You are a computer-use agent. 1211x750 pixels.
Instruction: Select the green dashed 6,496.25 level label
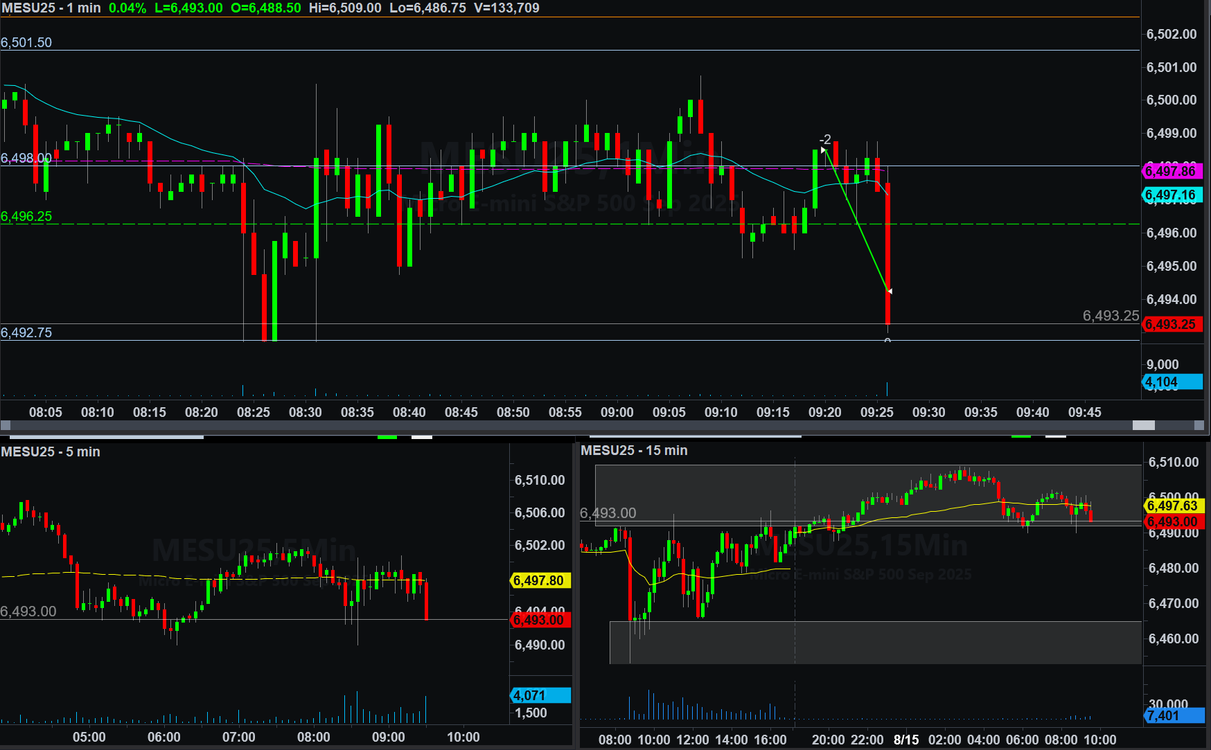[x=26, y=216]
